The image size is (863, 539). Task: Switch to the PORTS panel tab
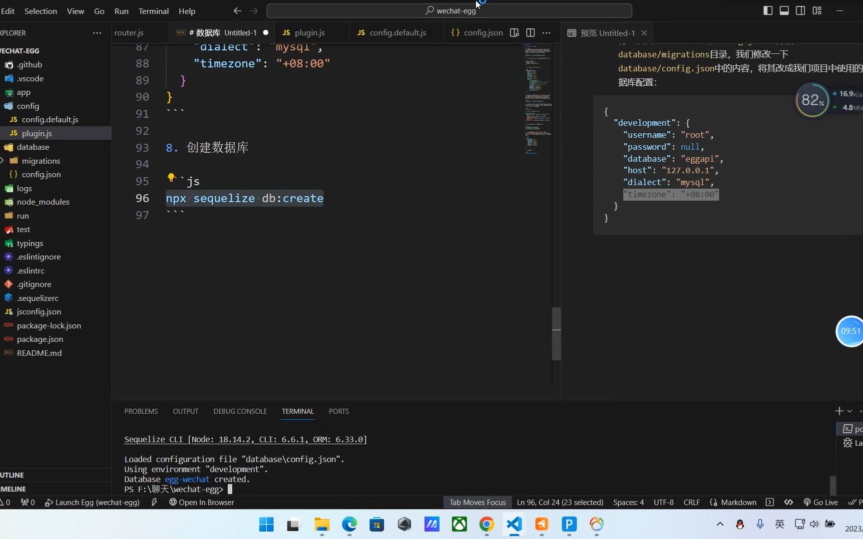click(x=339, y=411)
